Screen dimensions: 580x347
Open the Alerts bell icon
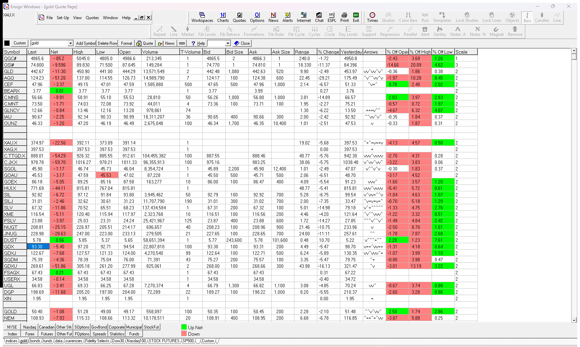tap(288, 17)
